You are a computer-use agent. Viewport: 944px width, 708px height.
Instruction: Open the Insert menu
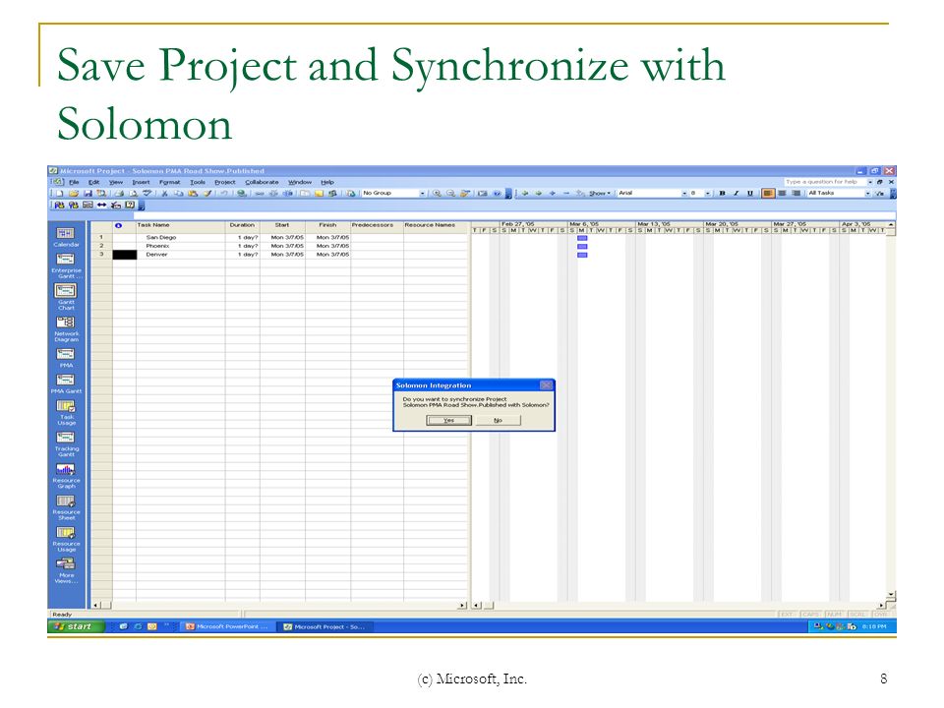(x=141, y=182)
